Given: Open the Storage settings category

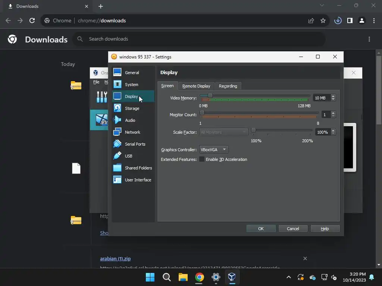Looking at the screenshot, I should coord(133,108).
